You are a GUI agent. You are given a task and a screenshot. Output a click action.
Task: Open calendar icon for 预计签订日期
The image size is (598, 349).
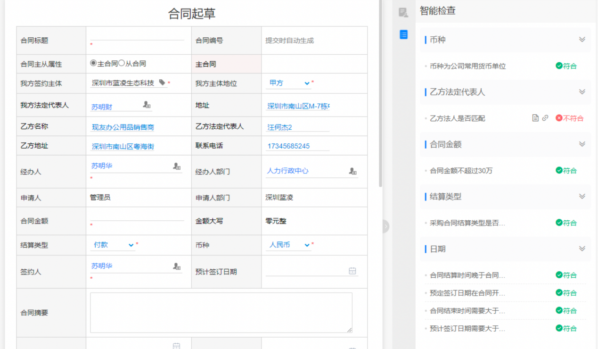tap(352, 271)
